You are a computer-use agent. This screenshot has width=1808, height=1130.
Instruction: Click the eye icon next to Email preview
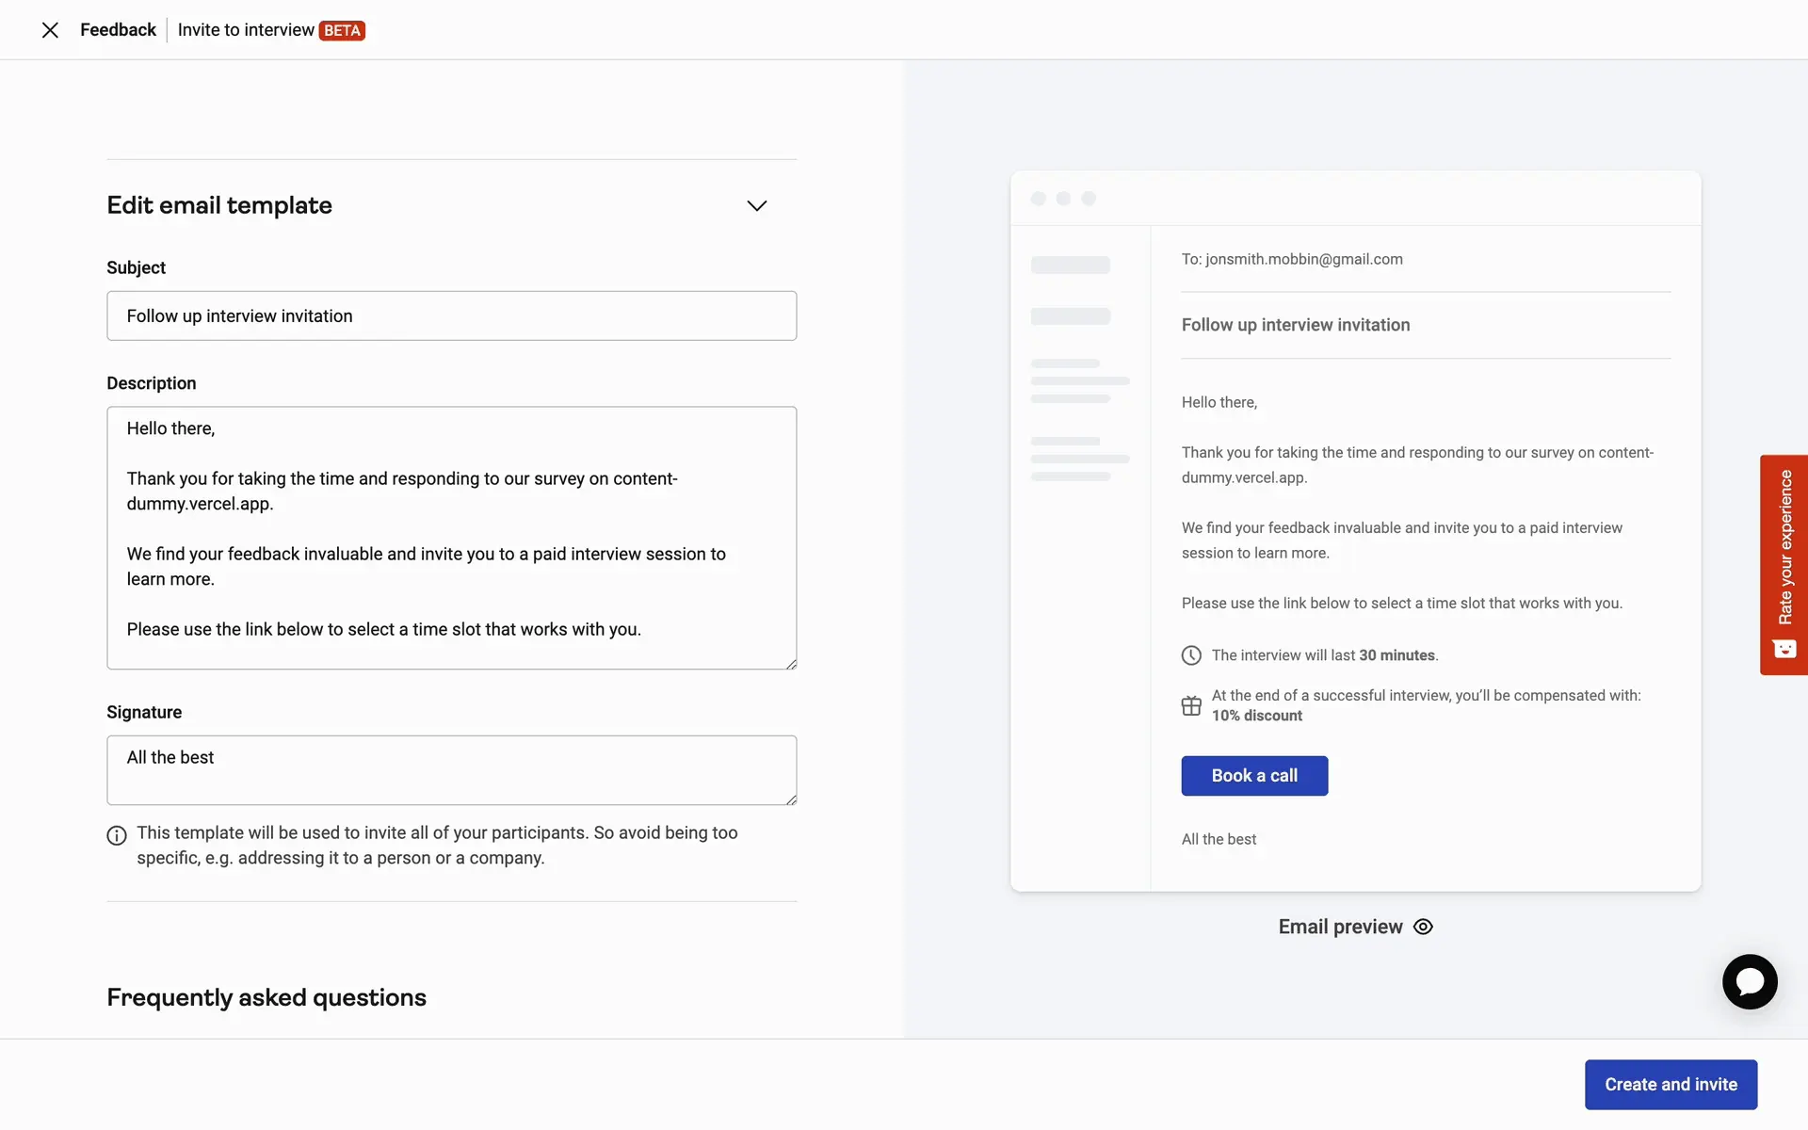pyautogui.click(x=1423, y=927)
